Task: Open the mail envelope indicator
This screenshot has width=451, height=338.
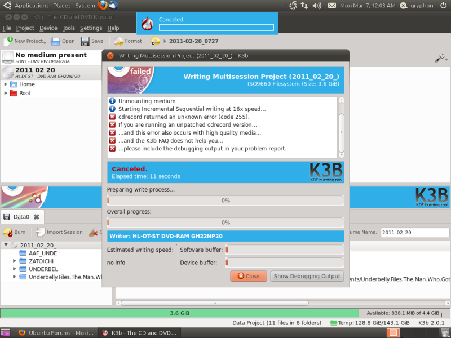Action: tap(332, 6)
